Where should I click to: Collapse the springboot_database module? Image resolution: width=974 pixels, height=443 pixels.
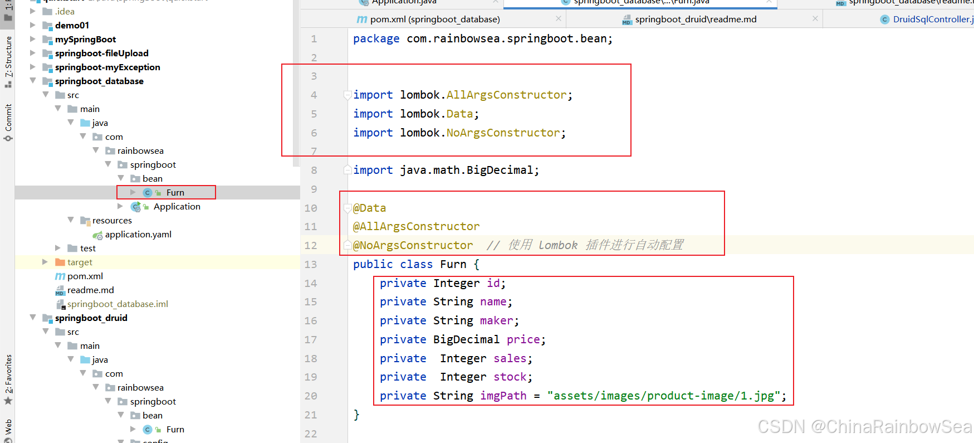32,81
